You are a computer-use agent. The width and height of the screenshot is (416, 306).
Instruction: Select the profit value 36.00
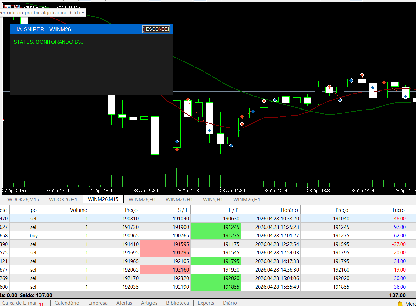400,287
